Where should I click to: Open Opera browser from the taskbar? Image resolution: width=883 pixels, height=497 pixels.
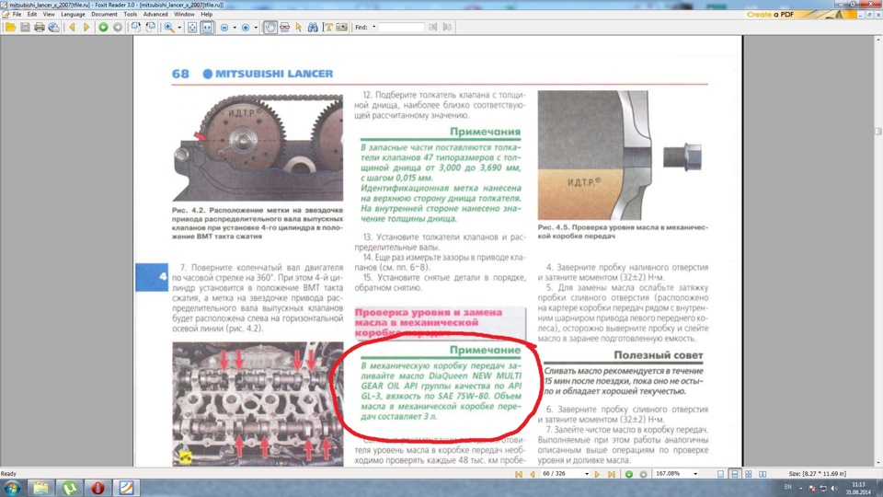click(x=98, y=488)
